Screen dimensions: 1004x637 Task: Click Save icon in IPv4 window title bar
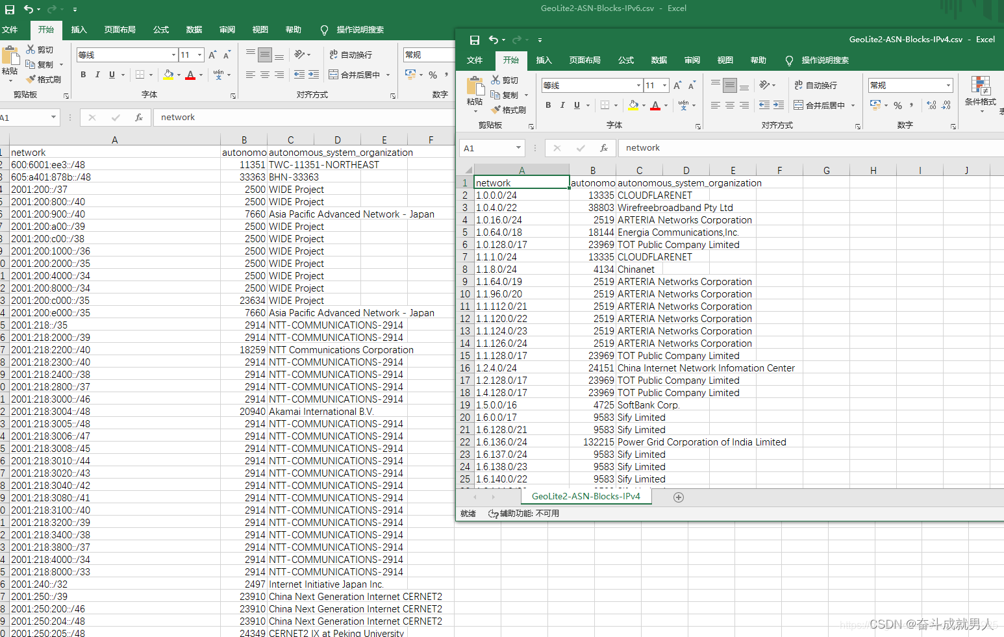pos(475,40)
